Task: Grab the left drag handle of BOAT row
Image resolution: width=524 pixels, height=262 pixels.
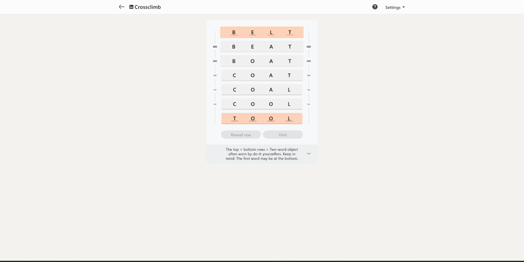Action: (x=215, y=61)
